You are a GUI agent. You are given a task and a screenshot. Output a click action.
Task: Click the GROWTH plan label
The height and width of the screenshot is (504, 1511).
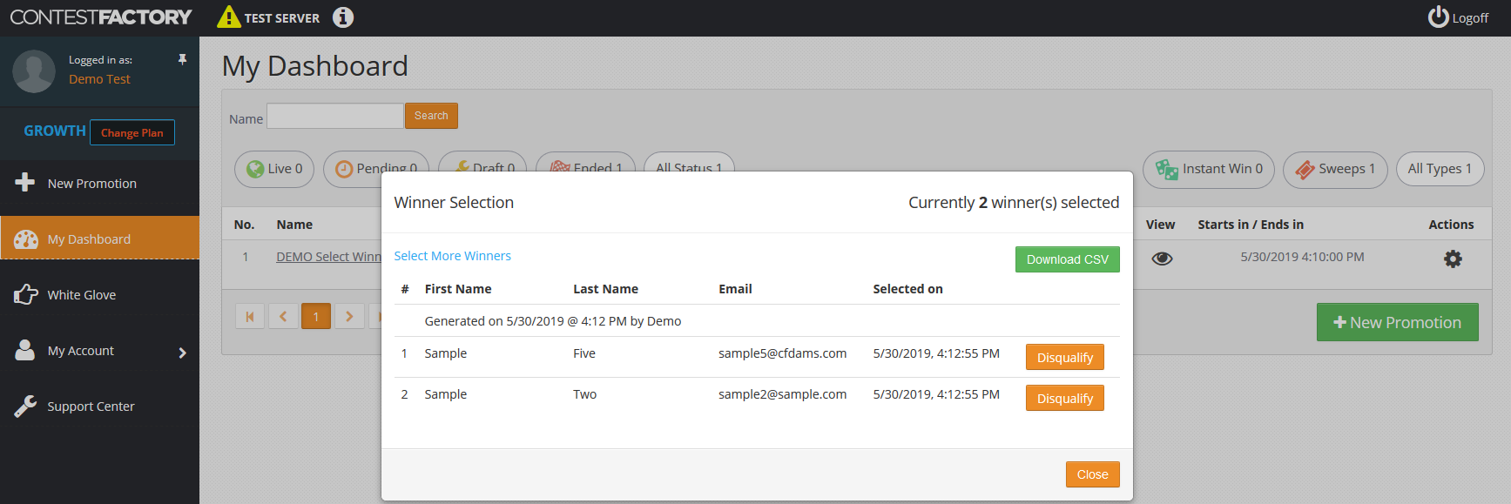pos(54,131)
